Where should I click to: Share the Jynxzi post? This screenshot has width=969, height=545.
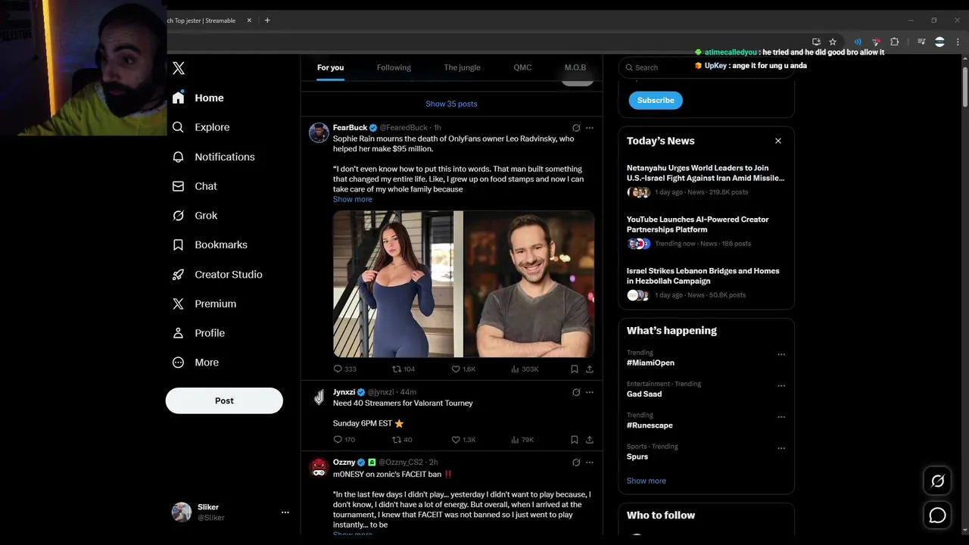[x=590, y=440]
